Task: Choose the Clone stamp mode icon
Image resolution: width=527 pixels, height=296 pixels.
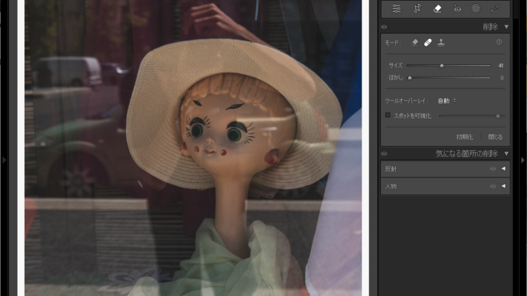Action: point(441,42)
